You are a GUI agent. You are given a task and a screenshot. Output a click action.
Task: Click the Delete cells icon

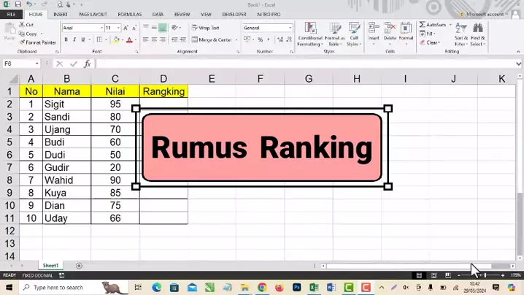point(390,31)
